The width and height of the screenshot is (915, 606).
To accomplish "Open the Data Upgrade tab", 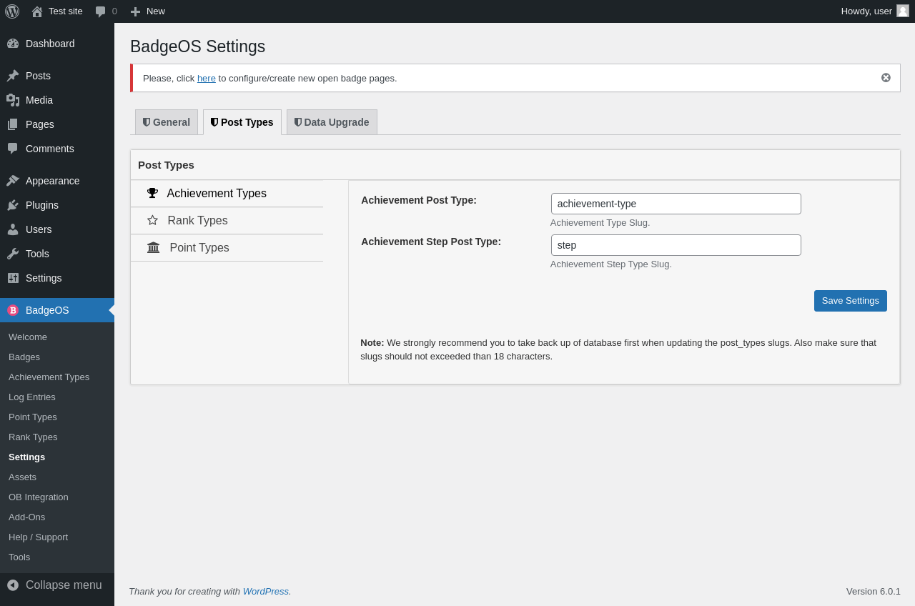I will point(332,122).
